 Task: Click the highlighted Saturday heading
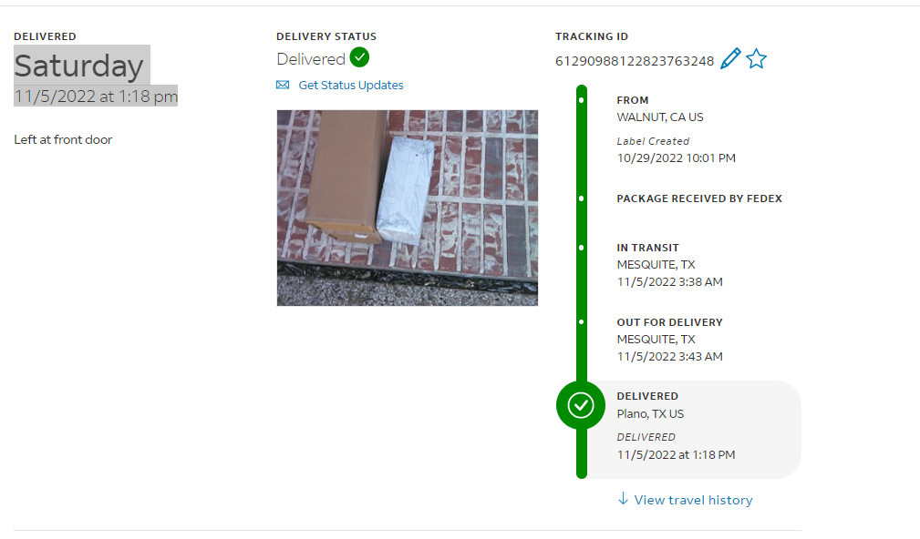(79, 65)
